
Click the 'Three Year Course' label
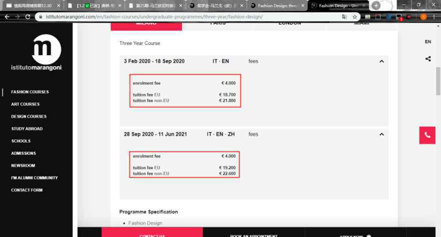(x=140, y=43)
